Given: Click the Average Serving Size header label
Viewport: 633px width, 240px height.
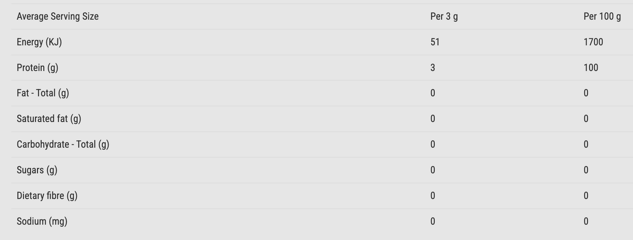Looking at the screenshot, I should click(57, 17).
